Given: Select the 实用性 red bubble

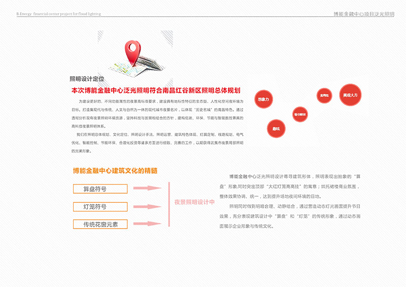Looking at the screenshot, I should click(x=324, y=95).
